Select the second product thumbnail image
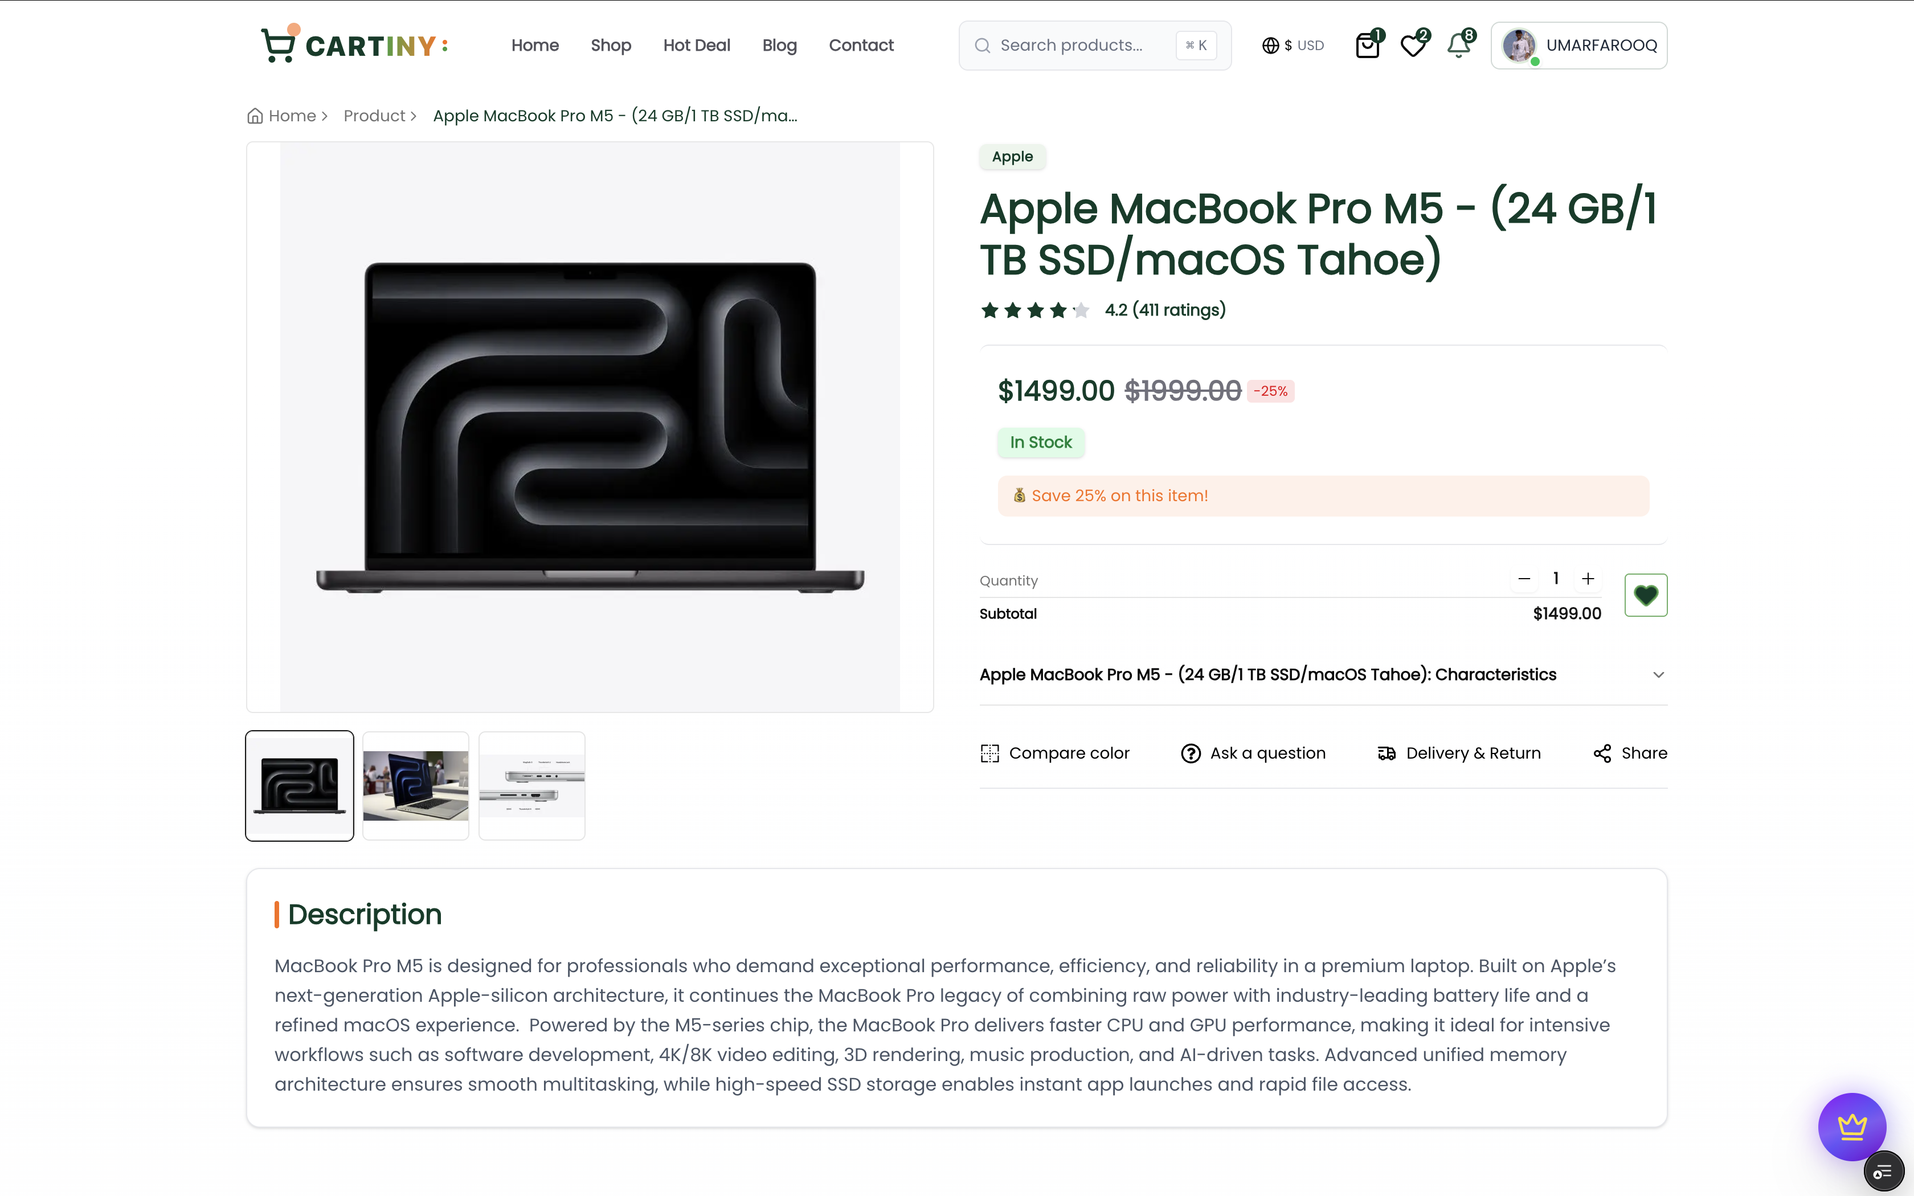 [x=415, y=785]
